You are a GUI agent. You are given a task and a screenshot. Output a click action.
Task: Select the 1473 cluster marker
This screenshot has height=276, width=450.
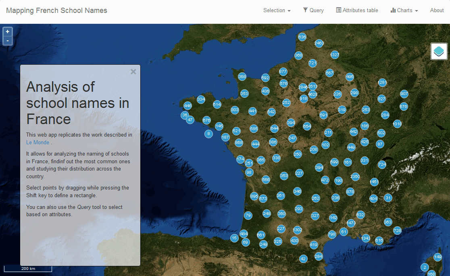(x=351, y=223)
